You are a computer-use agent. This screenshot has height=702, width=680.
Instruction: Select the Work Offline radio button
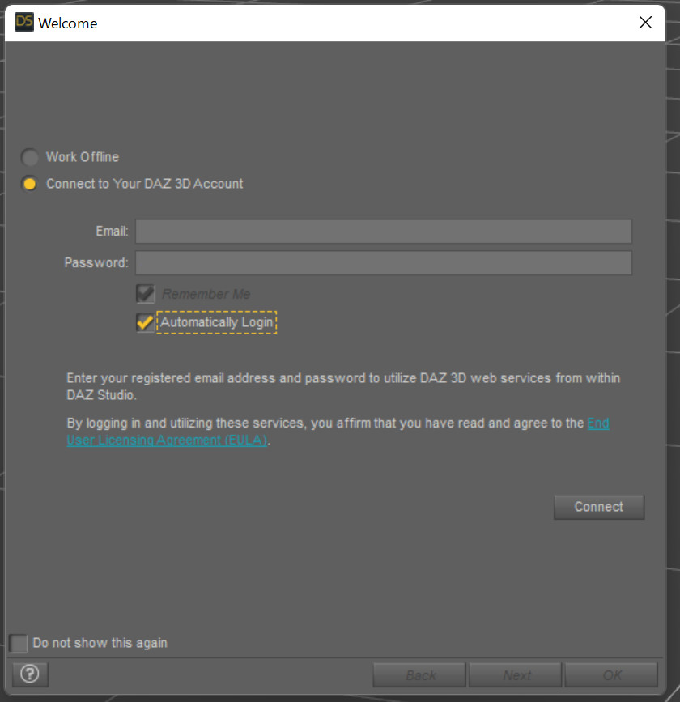[x=30, y=157]
